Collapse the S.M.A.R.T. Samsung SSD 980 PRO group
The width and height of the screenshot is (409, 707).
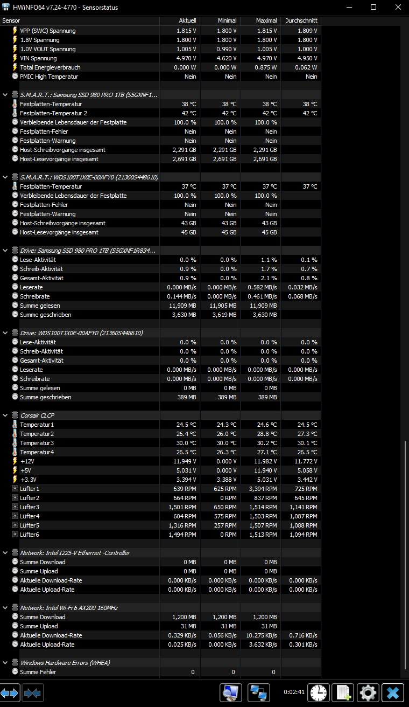click(x=5, y=95)
